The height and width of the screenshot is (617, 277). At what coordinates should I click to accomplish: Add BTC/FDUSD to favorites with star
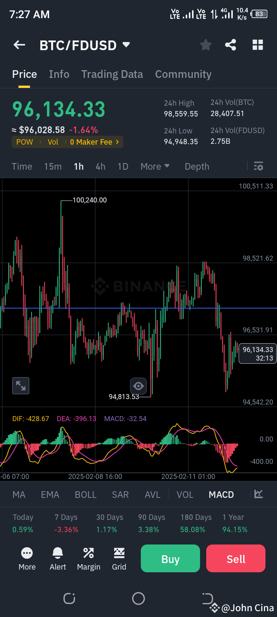pos(206,45)
